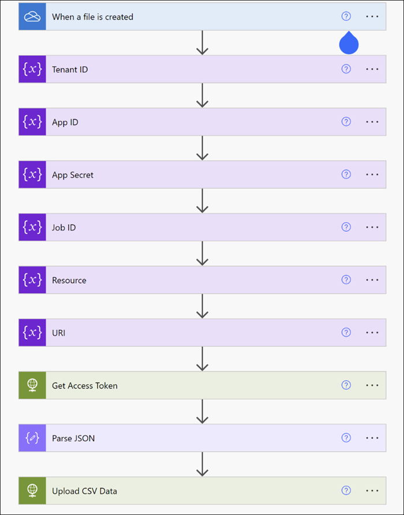Click the {x} icon on App ID
The image size is (404, 515).
[32, 122]
